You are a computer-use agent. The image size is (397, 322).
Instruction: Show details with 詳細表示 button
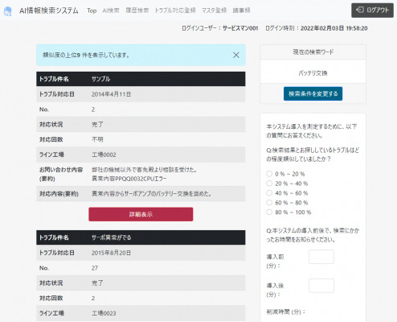coord(141,214)
